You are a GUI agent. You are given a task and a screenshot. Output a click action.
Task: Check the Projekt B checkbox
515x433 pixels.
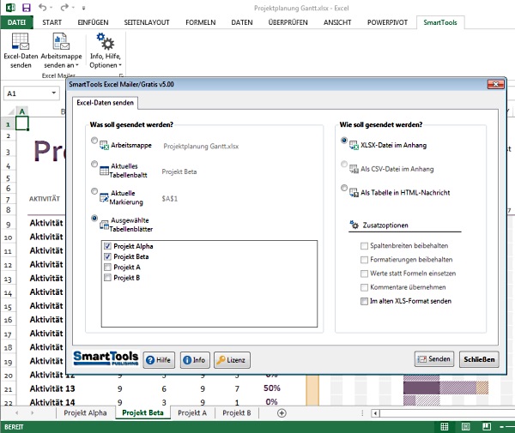tap(107, 278)
